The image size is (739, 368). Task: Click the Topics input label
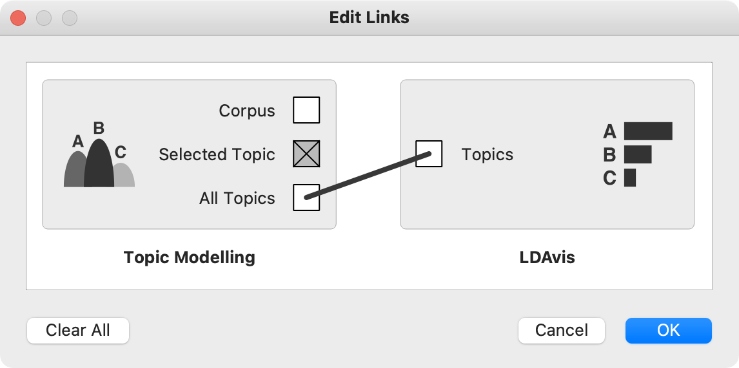pos(487,154)
